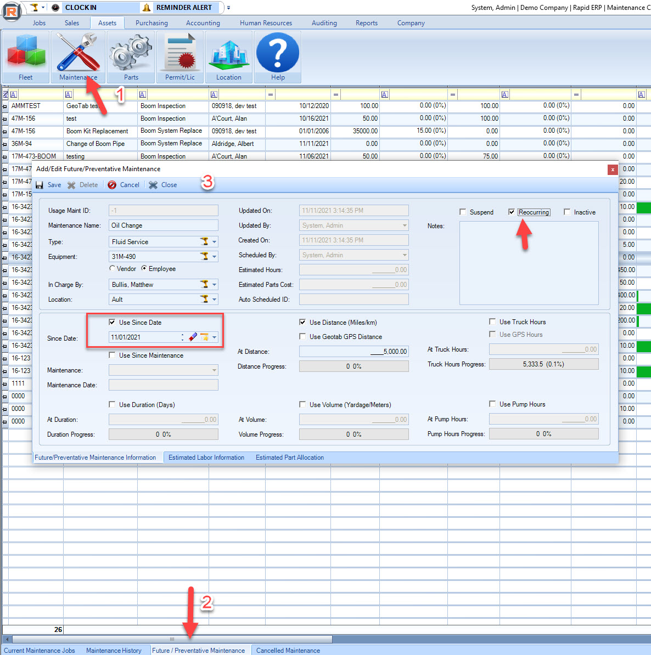Screen dimensions: 651x655
Task: Expand the Location dropdown arrow
Action: tap(214, 300)
